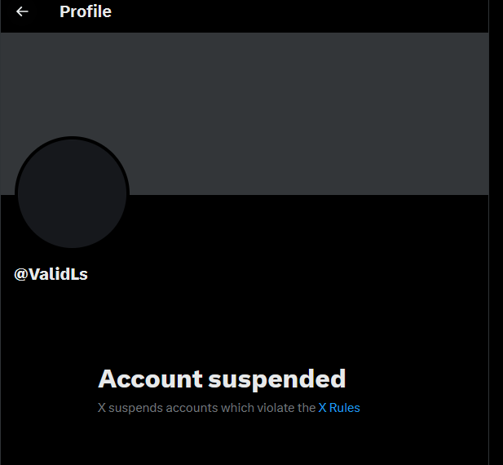
Task: Follow the blue X Rules hyperlink
Action: (339, 408)
